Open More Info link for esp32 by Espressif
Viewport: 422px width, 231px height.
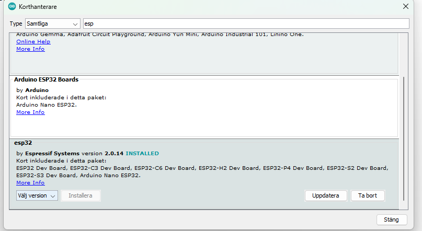30,182
